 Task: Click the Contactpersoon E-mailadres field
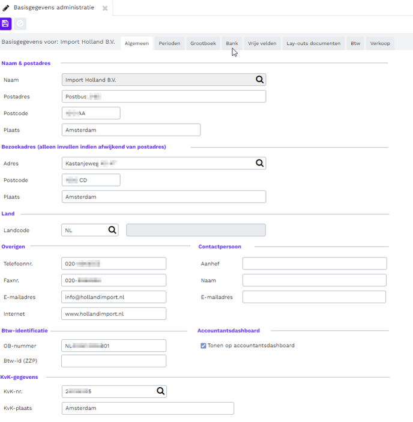click(314, 297)
